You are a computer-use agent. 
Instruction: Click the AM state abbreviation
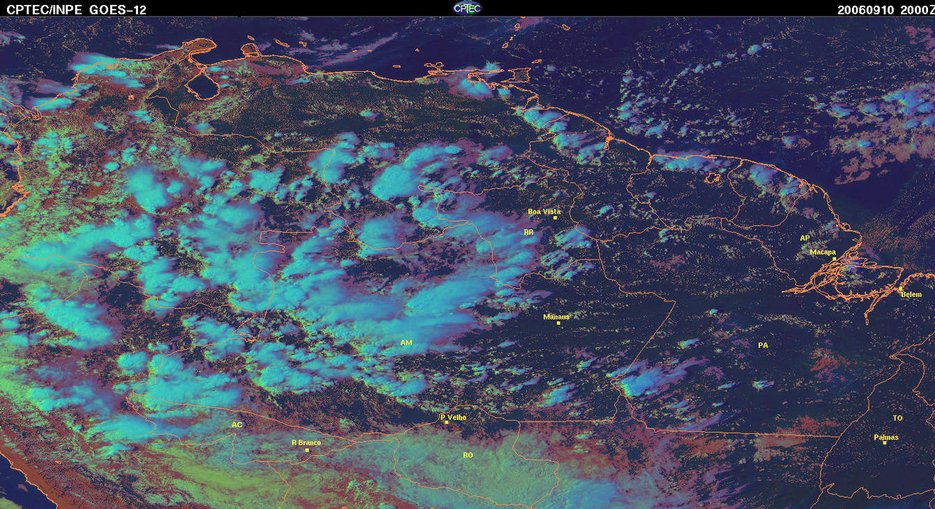[x=406, y=343]
